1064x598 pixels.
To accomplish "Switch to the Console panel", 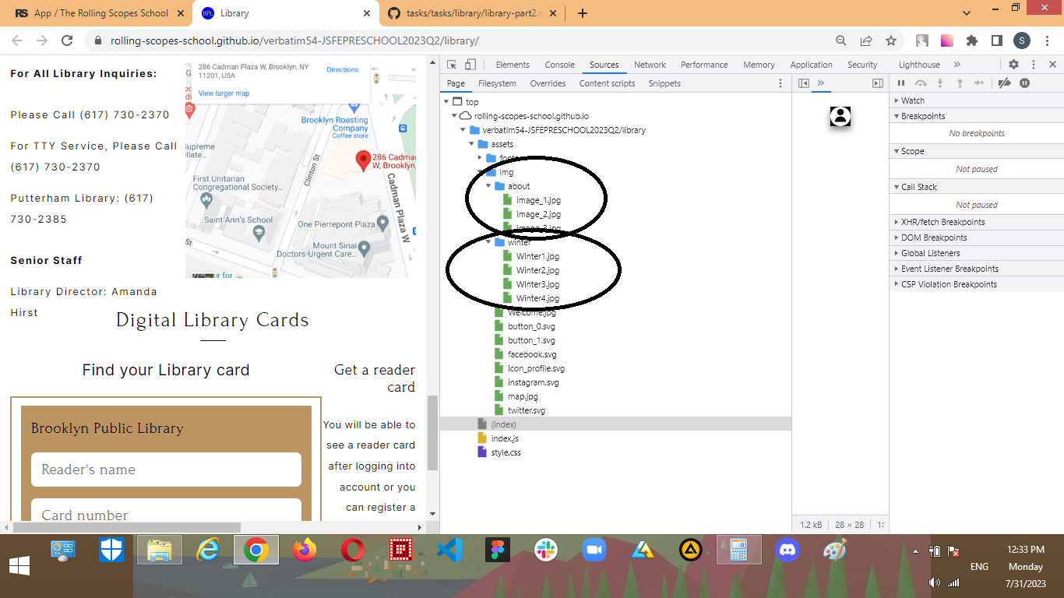I will [x=559, y=65].
